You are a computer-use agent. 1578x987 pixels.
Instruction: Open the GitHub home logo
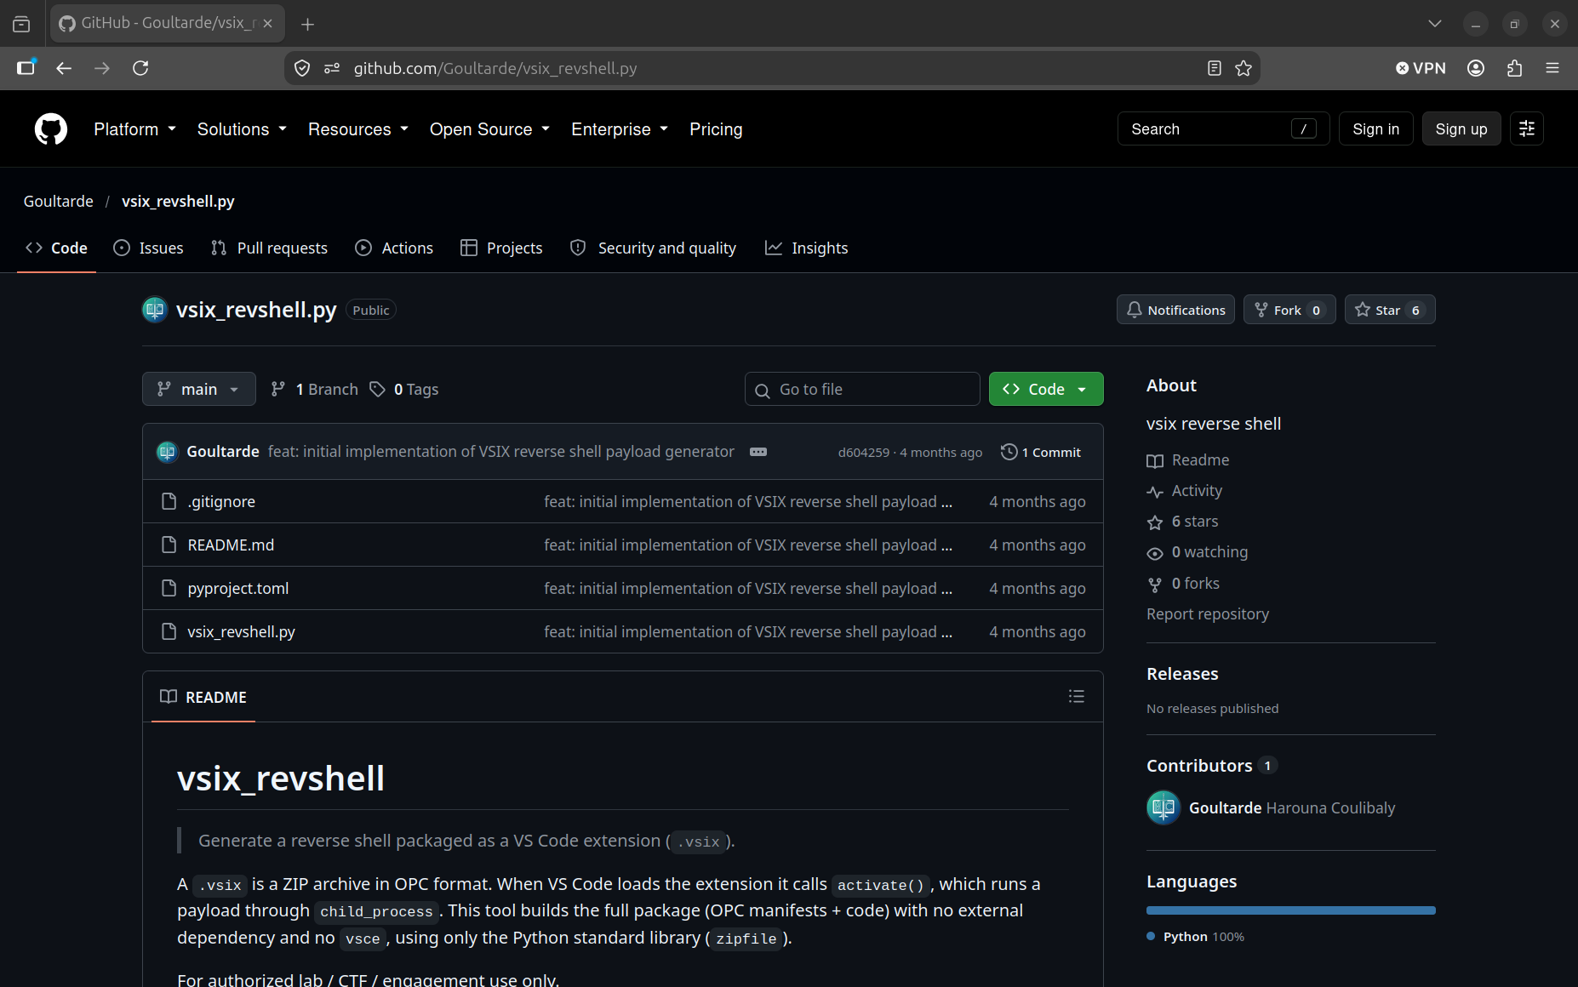pyautogui.click(x=51, y=129)
